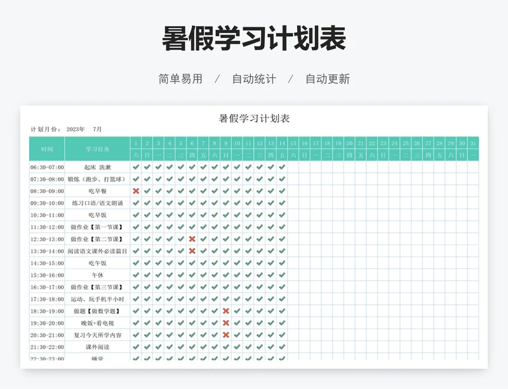Click the check mark for 运动、玩手机半小时 on day 4
Image resolution: width=508 pixels, height=389 pixels.
point(170,299)
